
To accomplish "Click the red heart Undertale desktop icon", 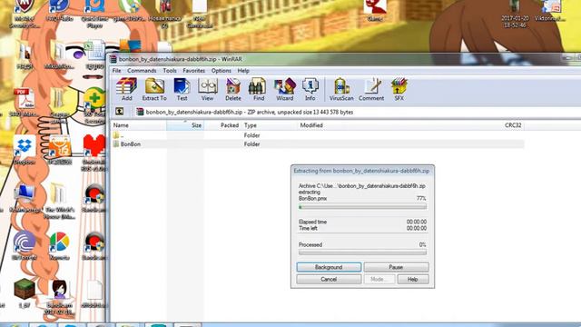I will point(94,153).
